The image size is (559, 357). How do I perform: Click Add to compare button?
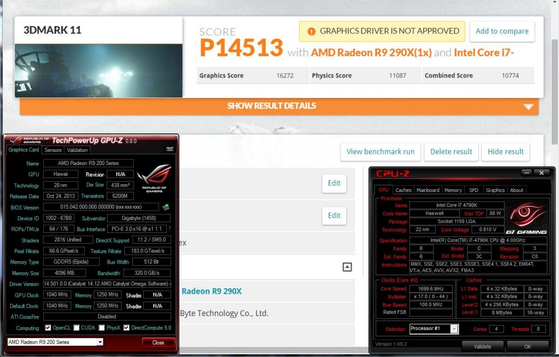coord(502,32)
